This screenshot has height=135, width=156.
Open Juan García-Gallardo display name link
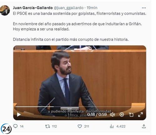(33, 8)
